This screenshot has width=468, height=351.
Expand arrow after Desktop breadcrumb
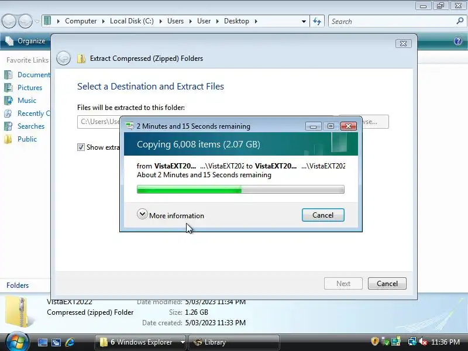click(x=256, y=21)
